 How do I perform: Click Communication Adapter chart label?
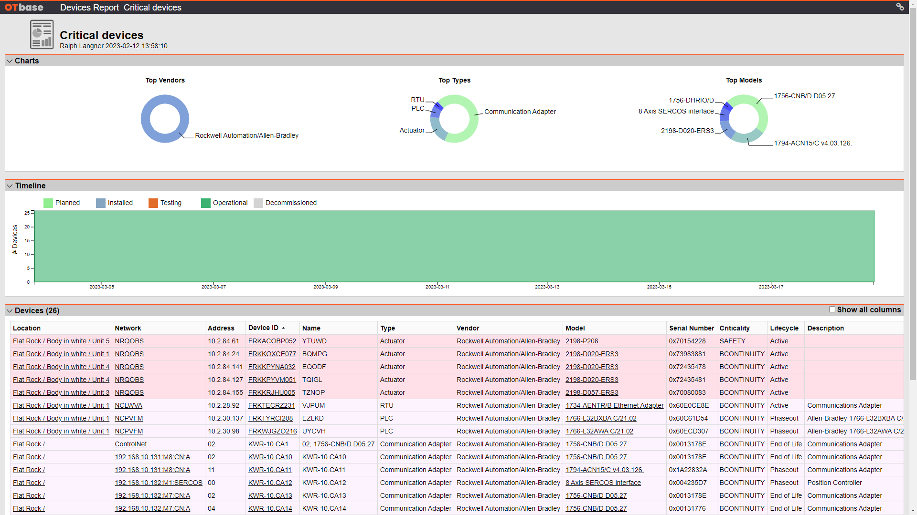pos(520,112)
